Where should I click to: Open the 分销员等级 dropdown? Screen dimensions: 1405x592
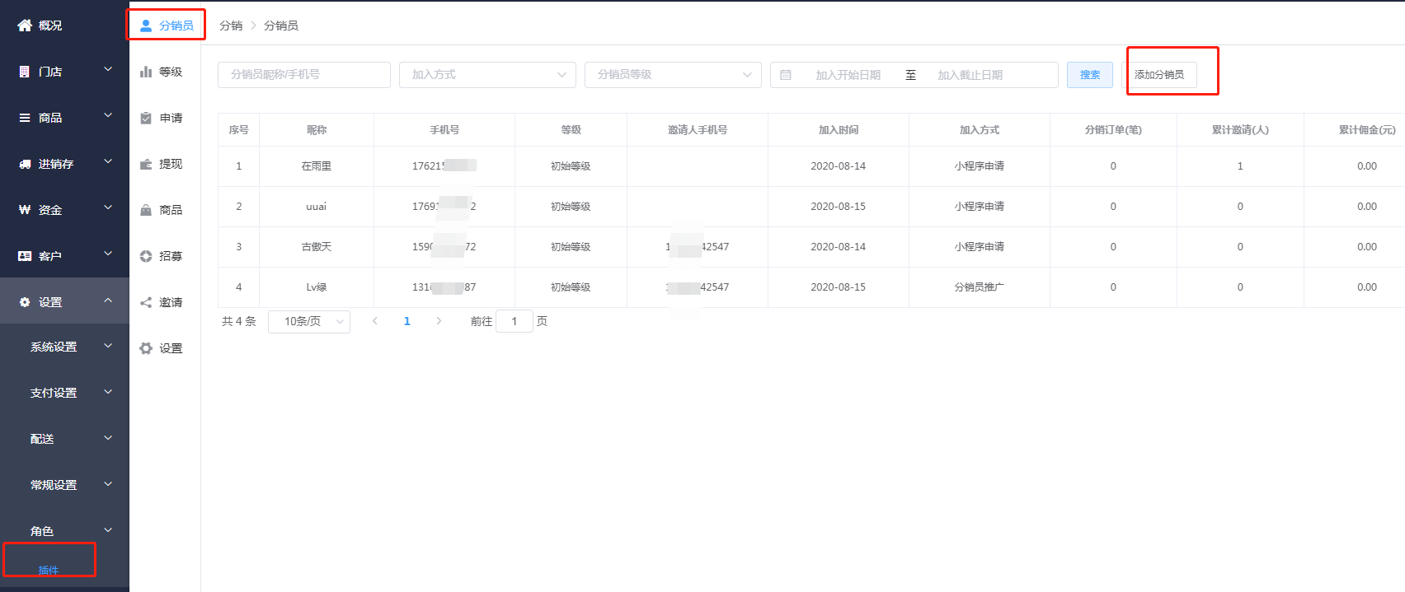pyautogui.click(x=673, y=75)
